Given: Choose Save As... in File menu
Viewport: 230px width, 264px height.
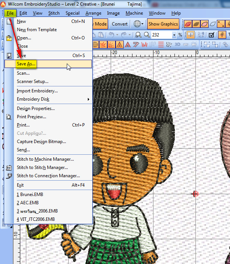Looking at the screenshot, I should point(48,64).
